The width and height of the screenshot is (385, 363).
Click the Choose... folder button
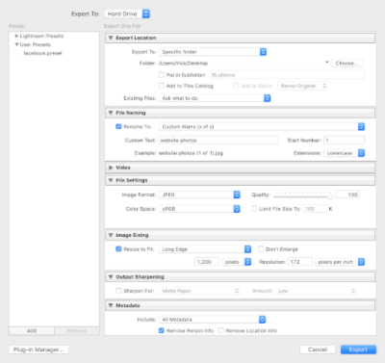(347, 64)
